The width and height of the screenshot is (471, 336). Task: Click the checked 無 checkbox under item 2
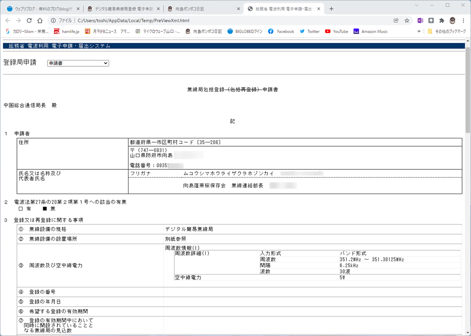click(45, 209)
